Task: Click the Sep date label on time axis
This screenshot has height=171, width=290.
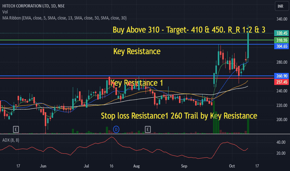Action: pyautogui.click(x=184, y=166)
